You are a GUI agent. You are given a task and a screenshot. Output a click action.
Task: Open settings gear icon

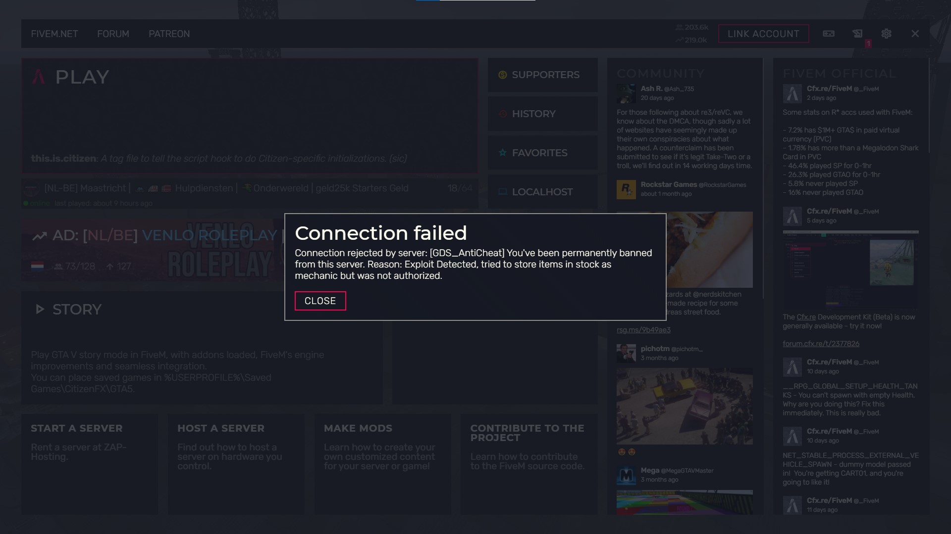pyautogui.click(x=886, y=34)
